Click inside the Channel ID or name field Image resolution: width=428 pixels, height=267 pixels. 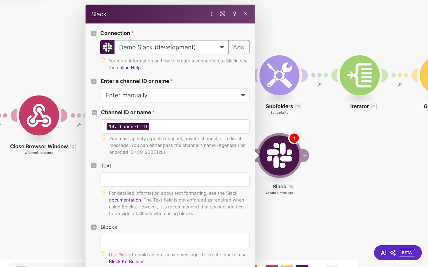tap(175, 127)
